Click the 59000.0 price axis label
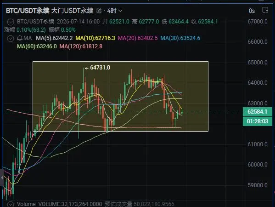Screen dimensions: 275x207 (x=258, y=185)
